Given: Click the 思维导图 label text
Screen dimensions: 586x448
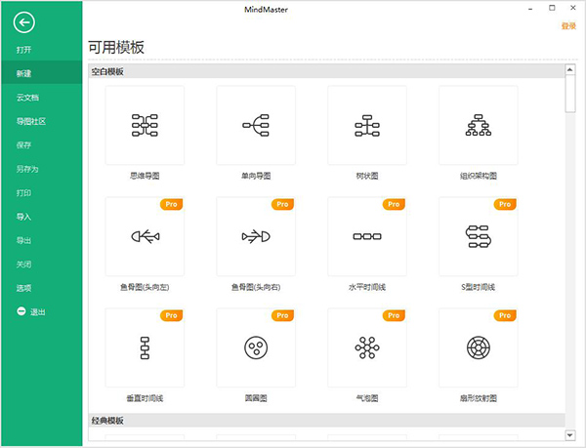Looking at the screenshot, I should coord(145,176).
